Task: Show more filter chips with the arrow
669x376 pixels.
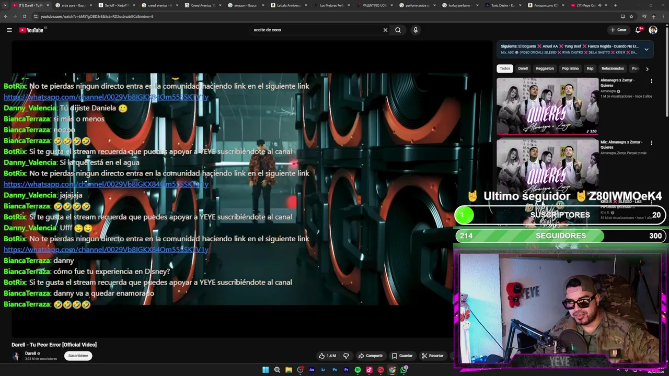Action: (x=647, y=68)
